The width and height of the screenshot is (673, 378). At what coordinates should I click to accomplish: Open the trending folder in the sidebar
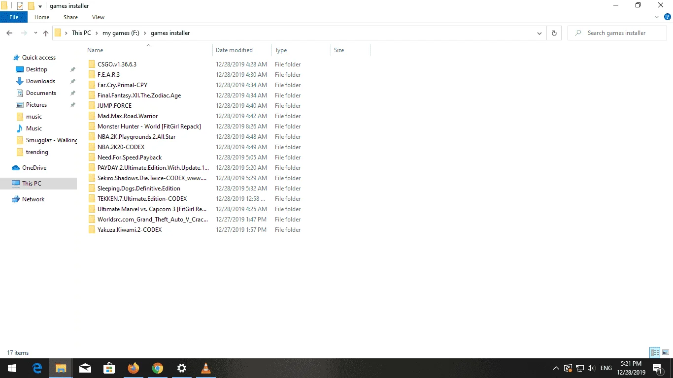point(37,152)
